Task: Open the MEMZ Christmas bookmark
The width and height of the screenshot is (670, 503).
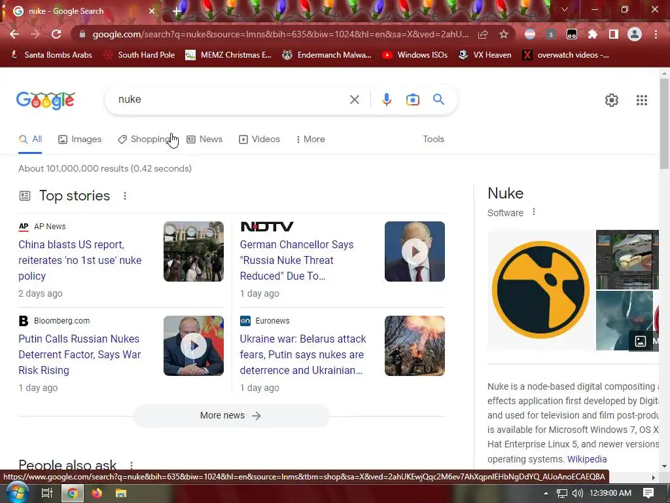Action: [x=228, y=55]
